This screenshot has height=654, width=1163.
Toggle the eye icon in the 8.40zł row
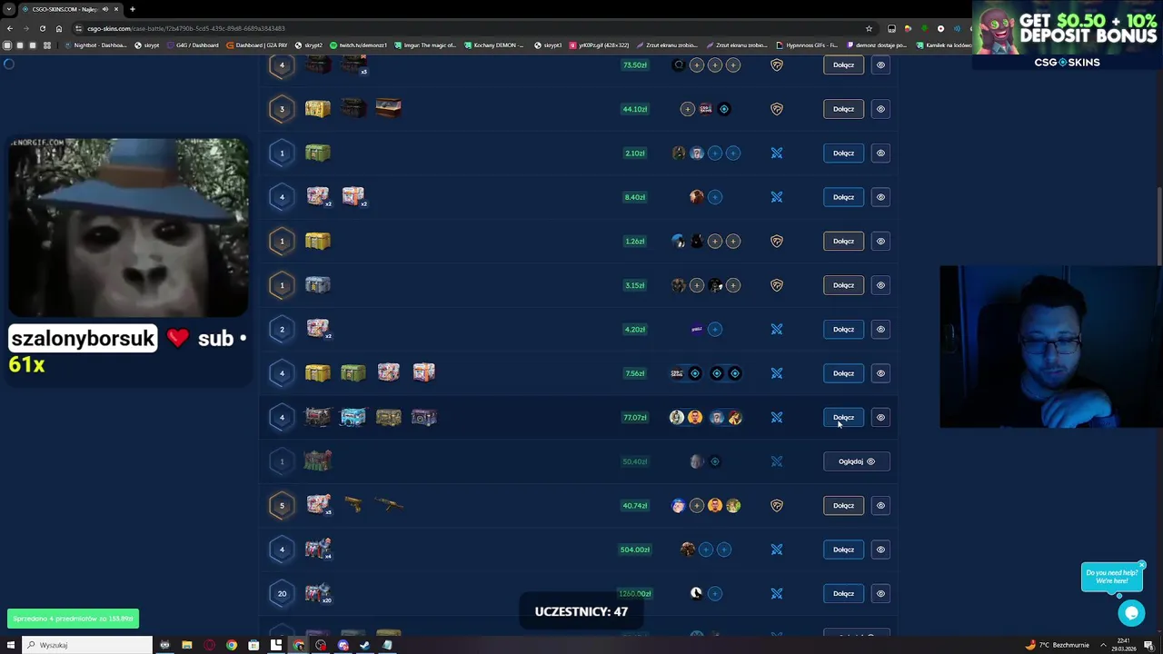pos(880,197)
